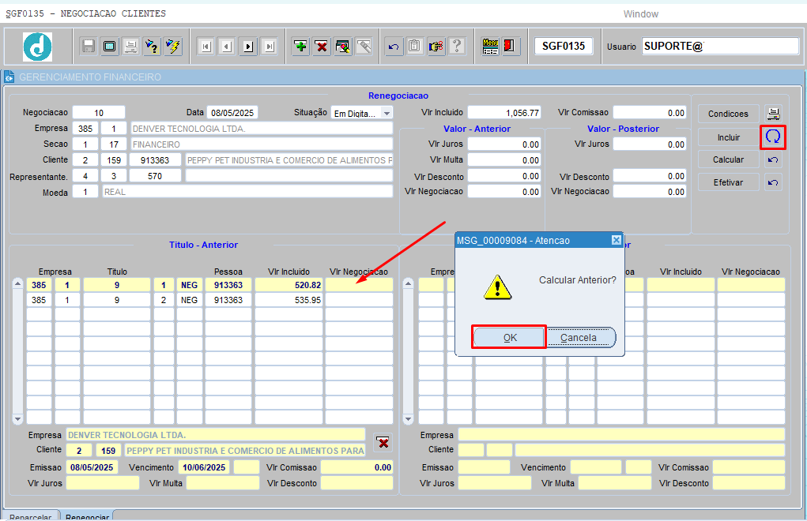Click the Calcular button
This screenshot has width=807, height=521.
728,159
